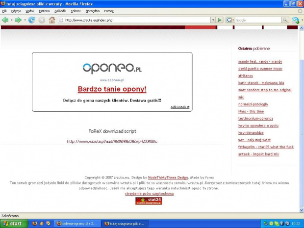The height and width of the screenshot is (228, 304).
Task: Open the Skype toolbar dropdown arrow
Action: (x=302, y=20)
